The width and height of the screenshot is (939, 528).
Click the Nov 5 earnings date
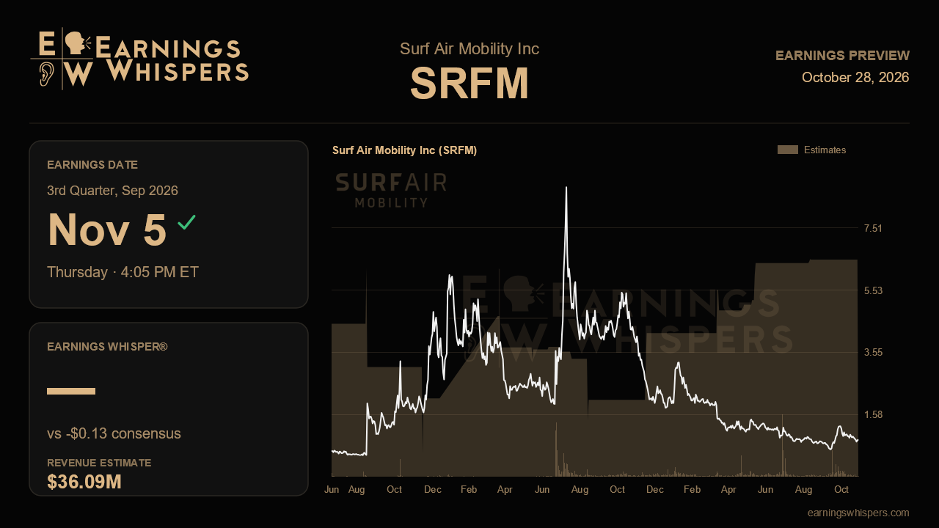point(107,230)
